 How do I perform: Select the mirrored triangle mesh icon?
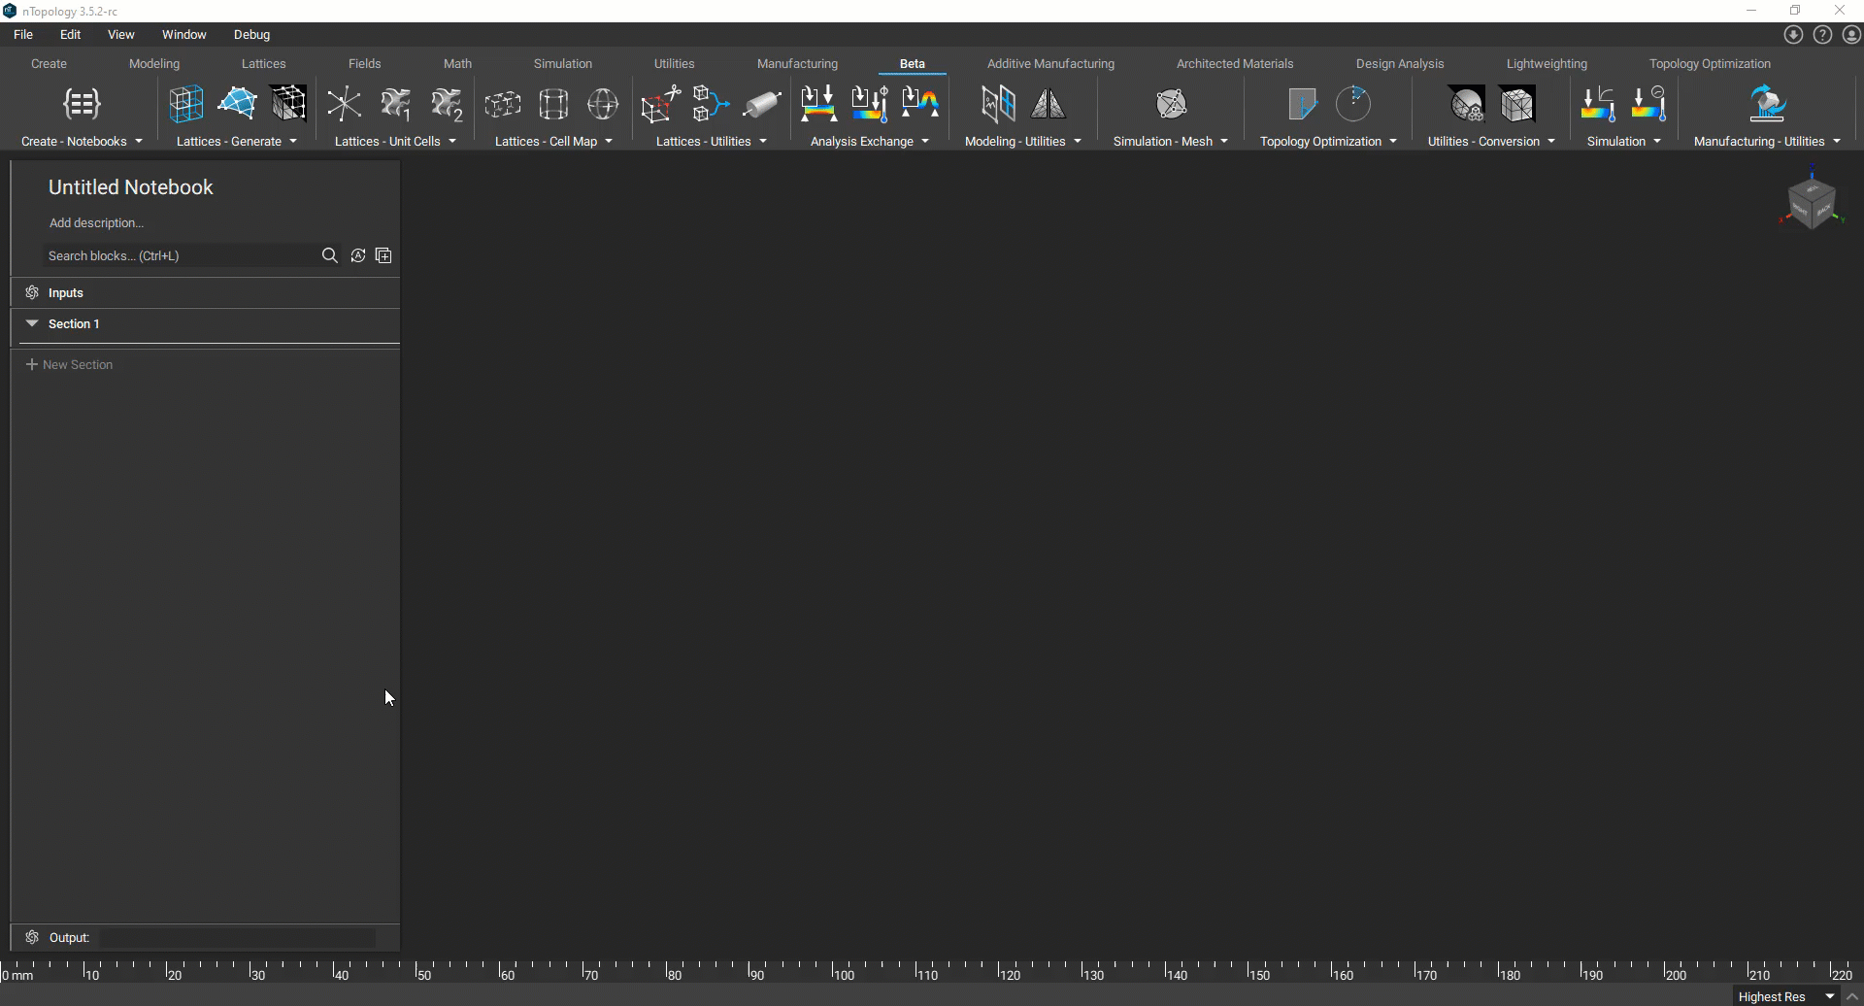click(x=1048, y=104)
